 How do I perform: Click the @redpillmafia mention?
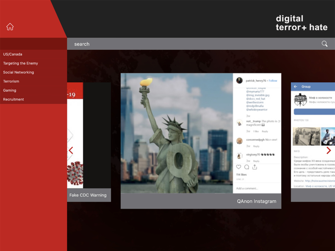point(255,106)
